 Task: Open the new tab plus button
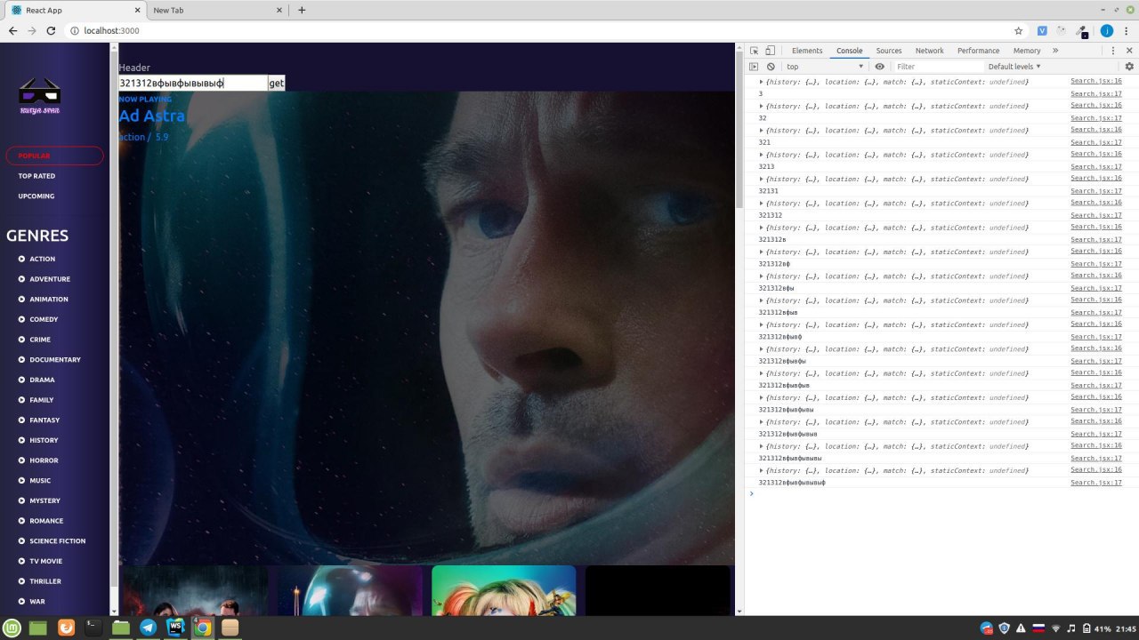(x=302, y=10)
